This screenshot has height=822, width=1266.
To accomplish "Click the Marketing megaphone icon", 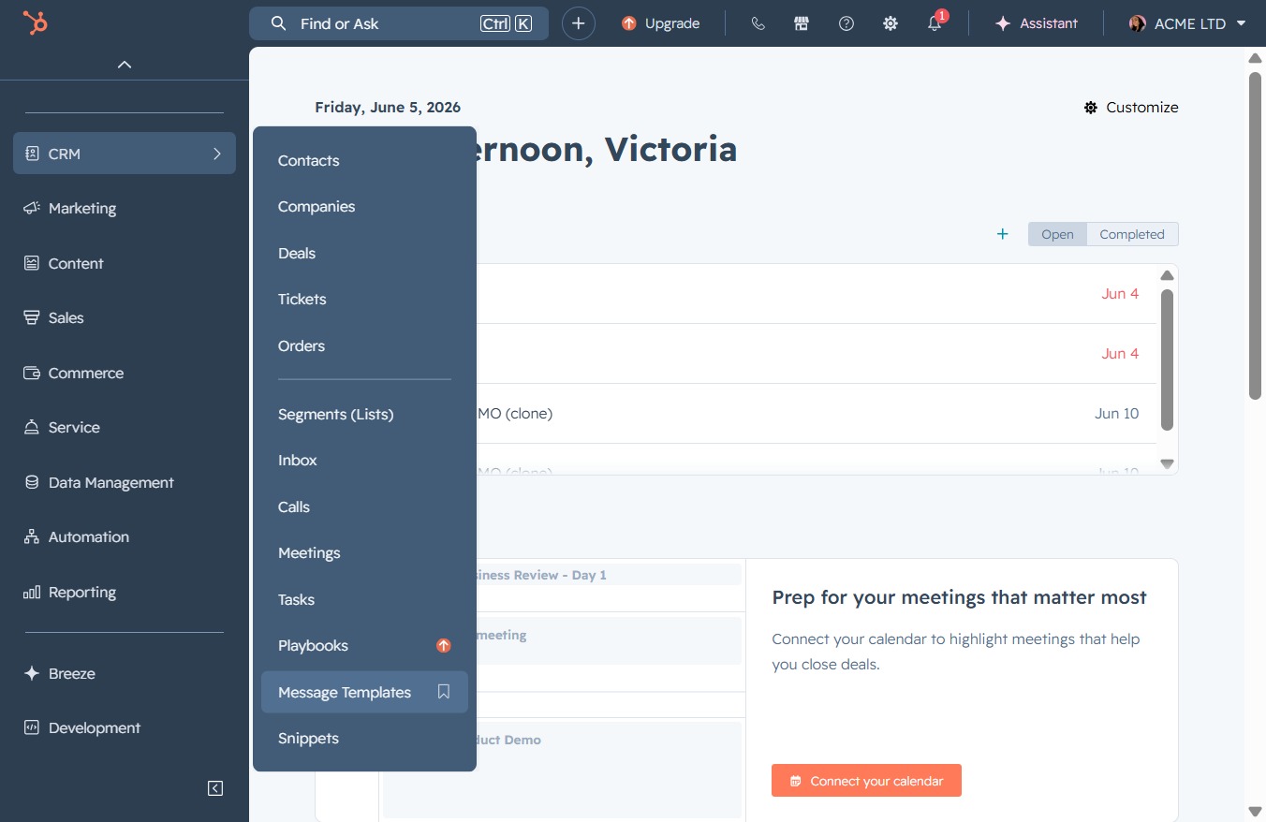I will (x=32, y=208).
